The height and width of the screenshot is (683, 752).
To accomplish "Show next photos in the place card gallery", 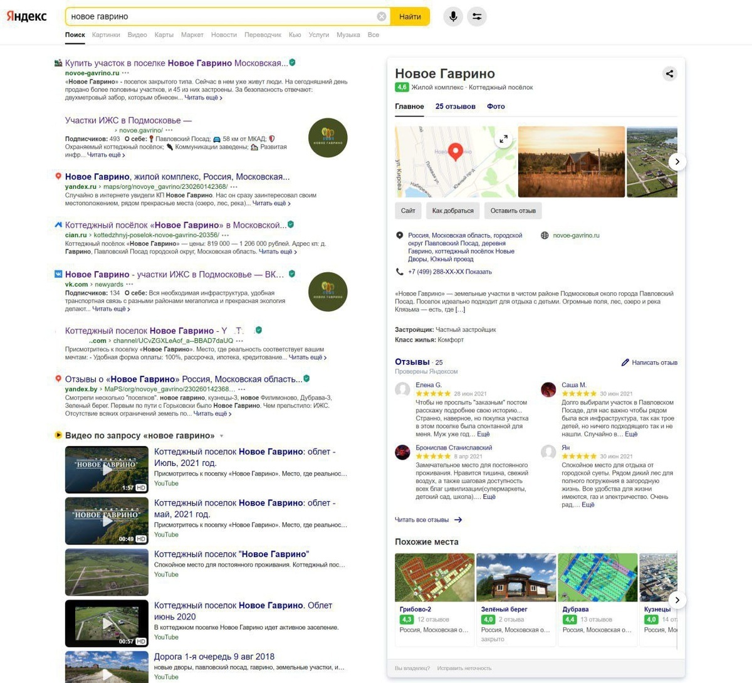I will (677, 162).
